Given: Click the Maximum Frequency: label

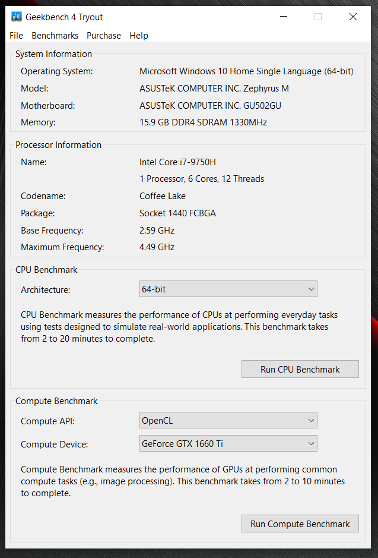Looking at the screenshot, I should coord(62,247).
